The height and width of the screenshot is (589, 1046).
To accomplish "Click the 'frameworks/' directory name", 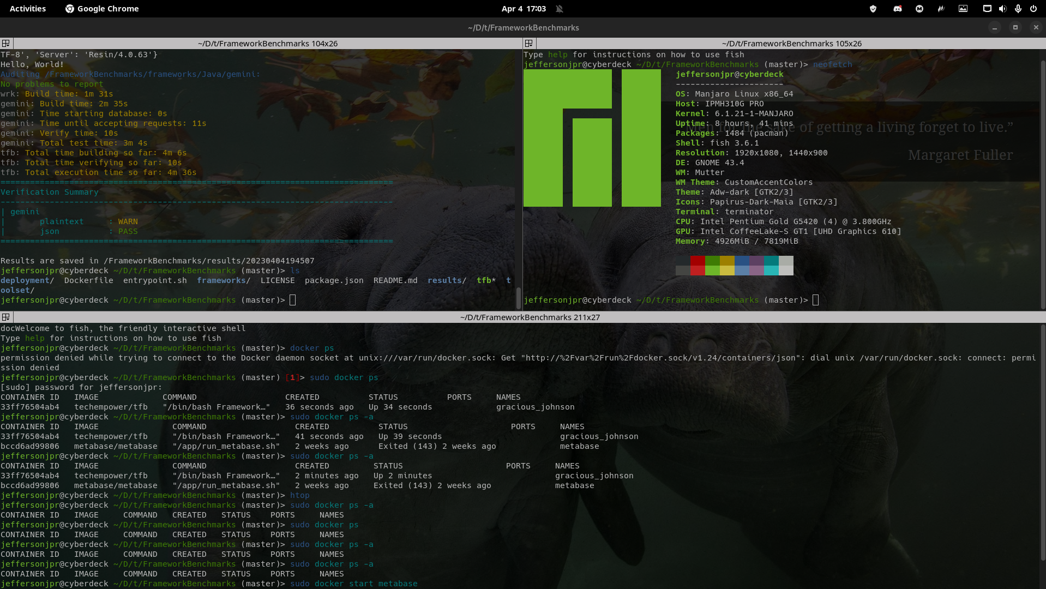I will [x=224, y=280].
